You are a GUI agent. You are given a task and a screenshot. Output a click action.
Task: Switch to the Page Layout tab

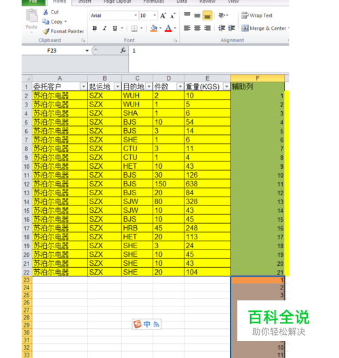pos(117,2)
